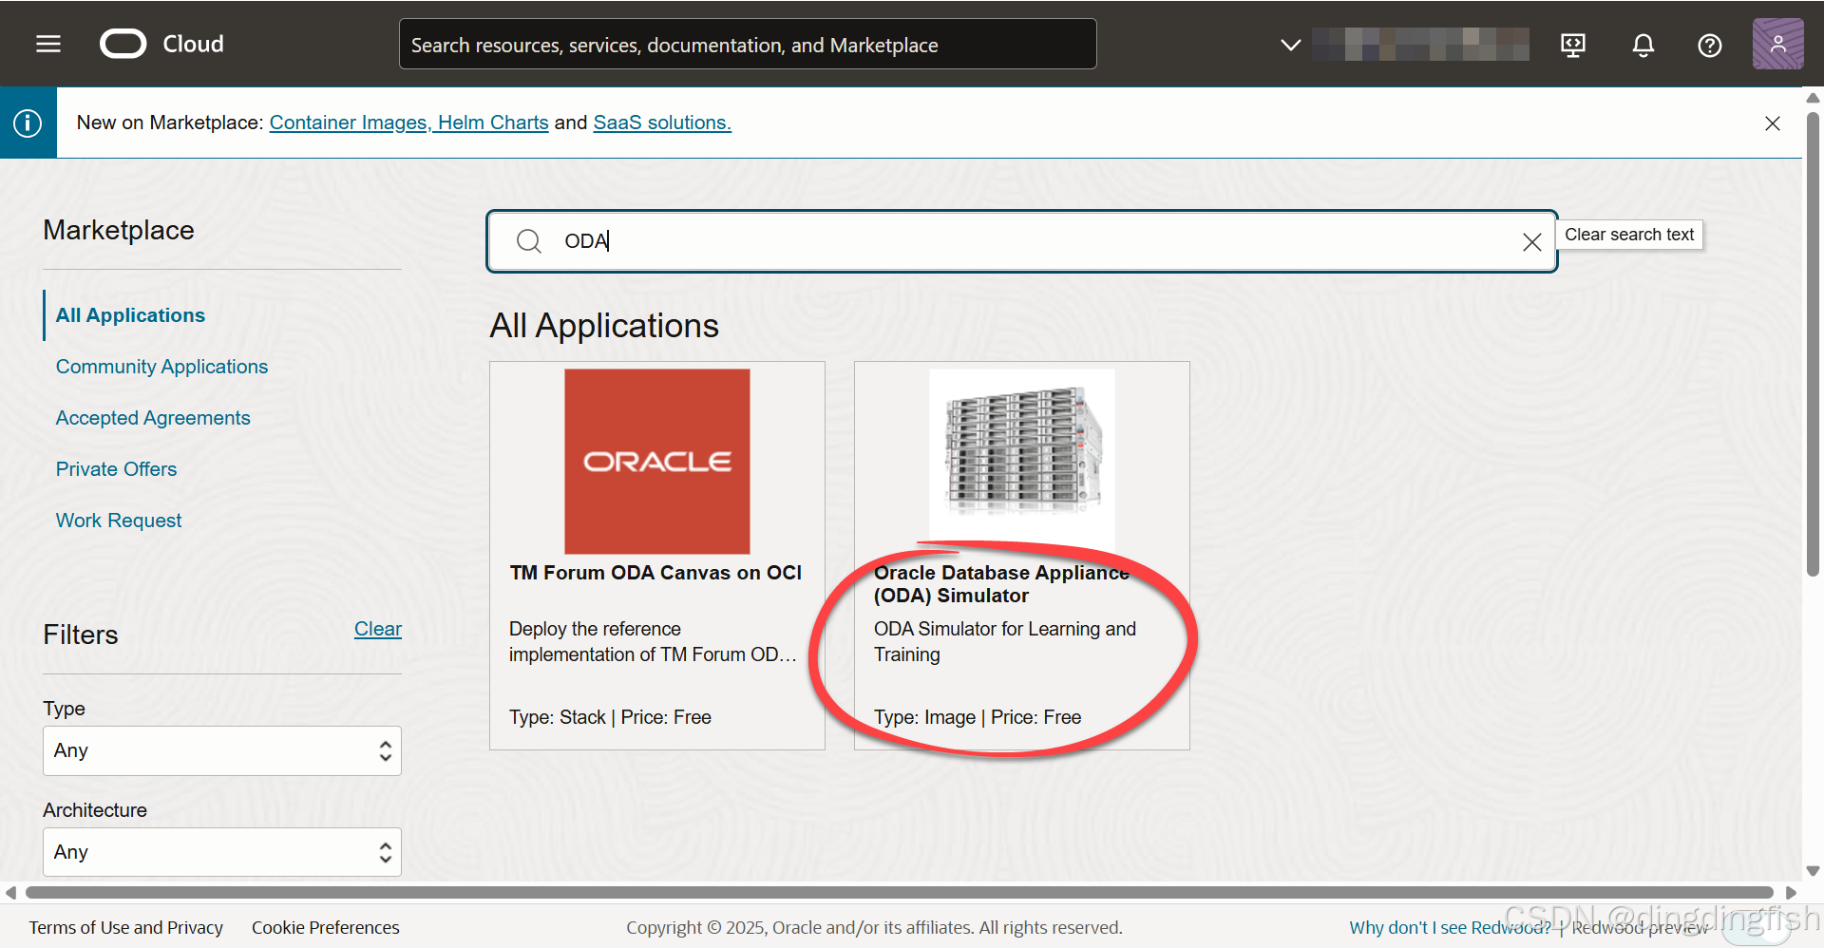This screenshot has width=1824, height=948.
Task: Open Accepted Agreements page
Action: pos(153,418)
